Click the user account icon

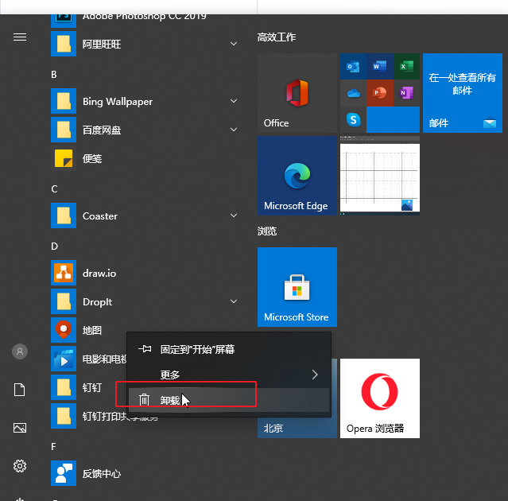tap(20, 351)
